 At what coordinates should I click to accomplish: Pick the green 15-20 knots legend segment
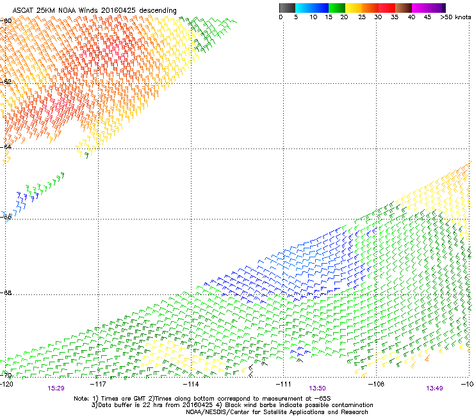point(337,8)
